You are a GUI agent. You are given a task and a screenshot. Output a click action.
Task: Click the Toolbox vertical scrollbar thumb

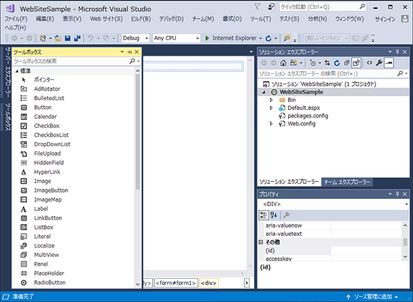pos(138,132)
